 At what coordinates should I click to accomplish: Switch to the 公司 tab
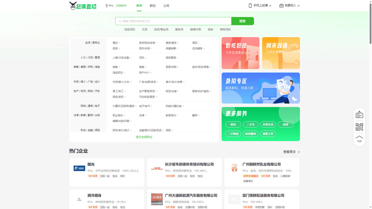pyautogui.click(x=166, y=6)
